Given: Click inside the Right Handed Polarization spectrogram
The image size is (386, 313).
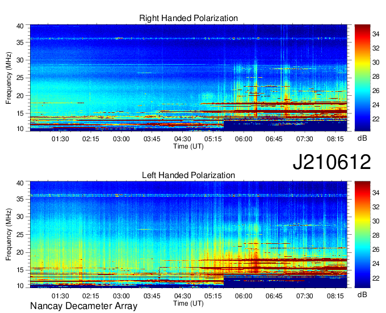Looking at the screenshot, I should point(188,78).
